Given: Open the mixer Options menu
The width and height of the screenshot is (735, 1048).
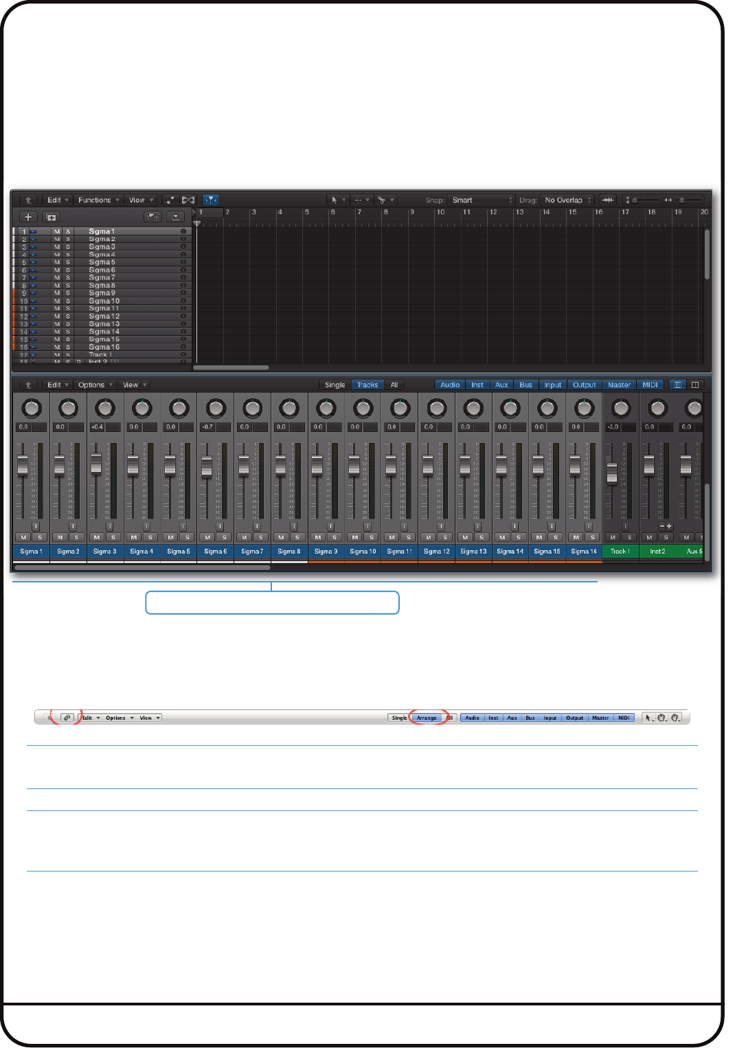Looking at the screenshot, I should [95, 385].
